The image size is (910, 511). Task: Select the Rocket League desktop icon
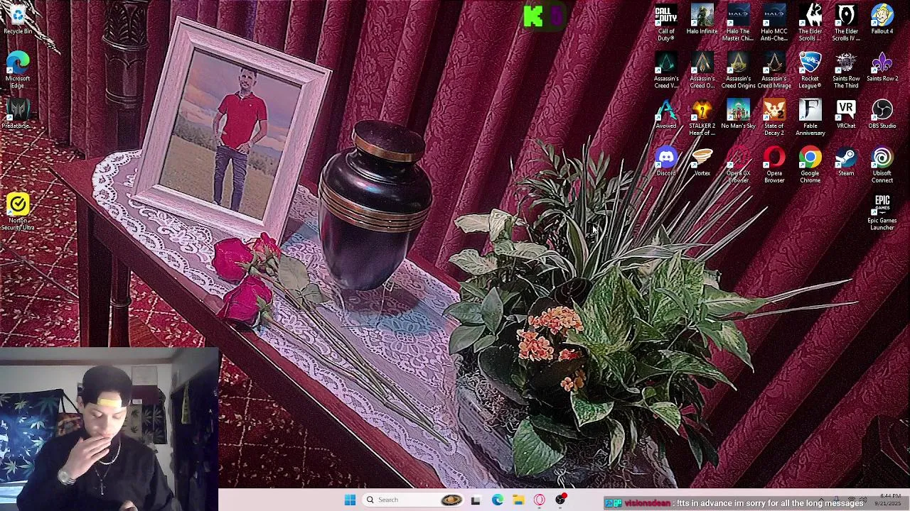click(x=810, y=70)
